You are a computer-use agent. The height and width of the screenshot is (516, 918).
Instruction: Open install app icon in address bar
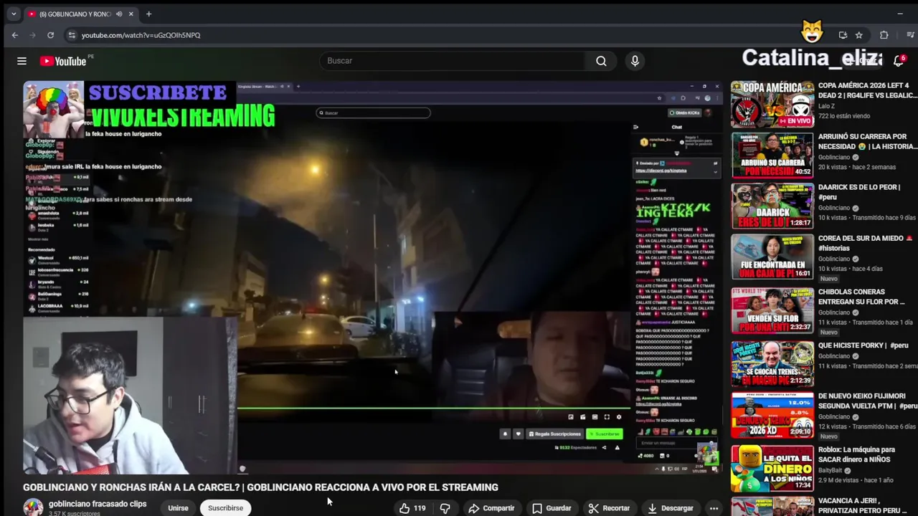[843, 35]
